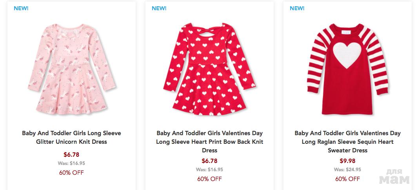Click 60% OFF label under unicorn dress
416x190 pixels.
[71, 172]
